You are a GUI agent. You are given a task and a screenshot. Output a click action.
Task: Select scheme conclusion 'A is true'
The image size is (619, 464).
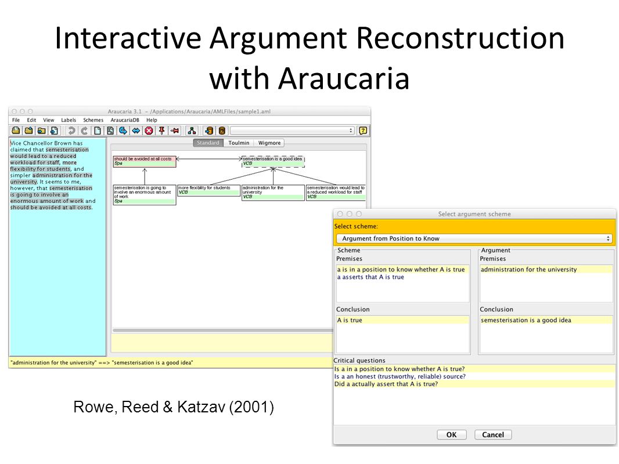click(402, 320)
